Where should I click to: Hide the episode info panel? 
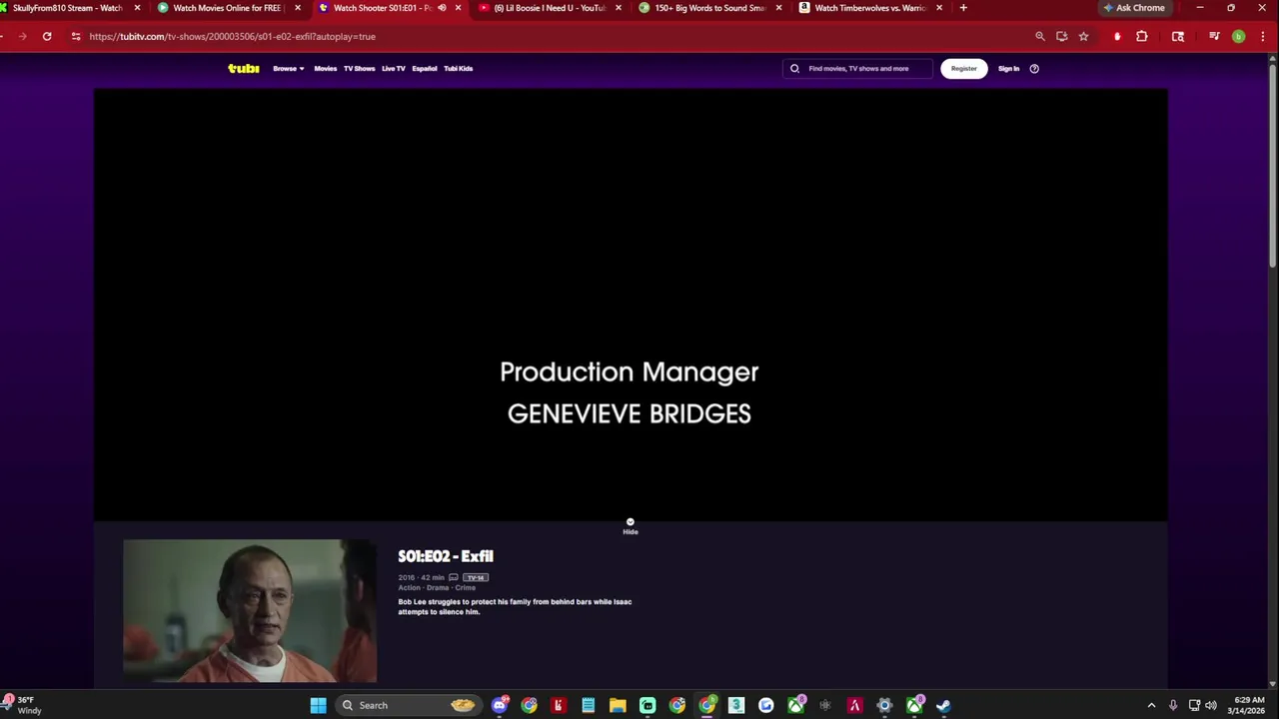(630, 526)
